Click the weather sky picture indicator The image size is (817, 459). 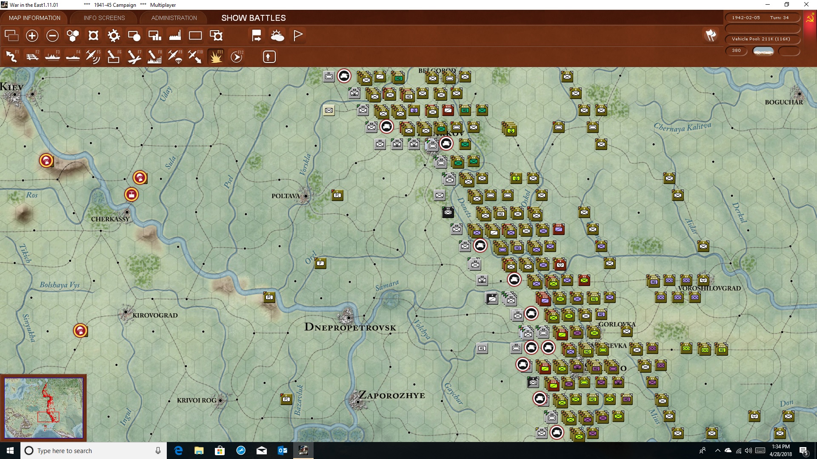point(763,51)
